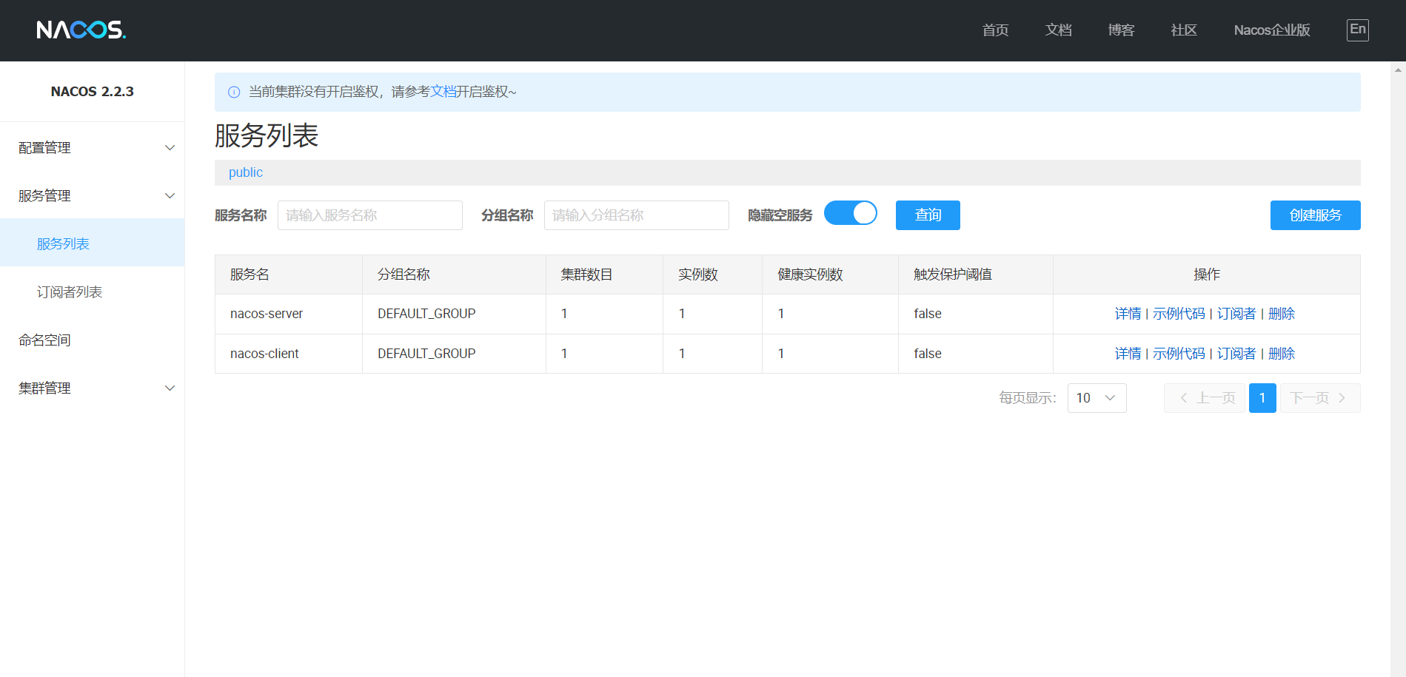1406x677 pixels.
Task: Open the 文档 link in the auth notice
Action: point(443,92)
